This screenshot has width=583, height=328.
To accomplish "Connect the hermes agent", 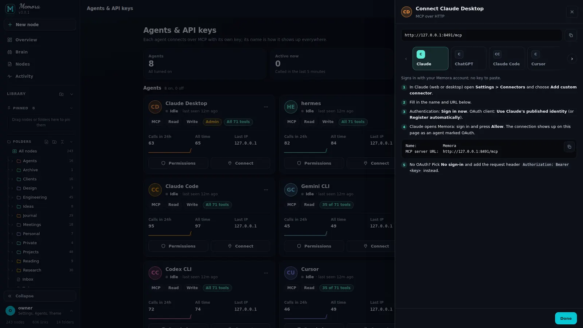I will 376,163.
